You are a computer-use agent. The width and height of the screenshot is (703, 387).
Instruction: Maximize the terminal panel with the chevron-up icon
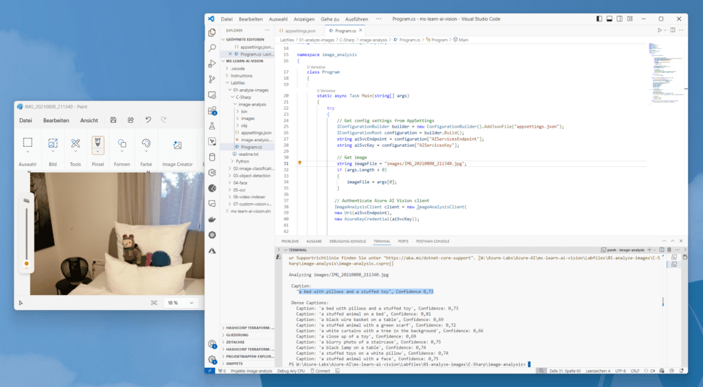point(673,241)
